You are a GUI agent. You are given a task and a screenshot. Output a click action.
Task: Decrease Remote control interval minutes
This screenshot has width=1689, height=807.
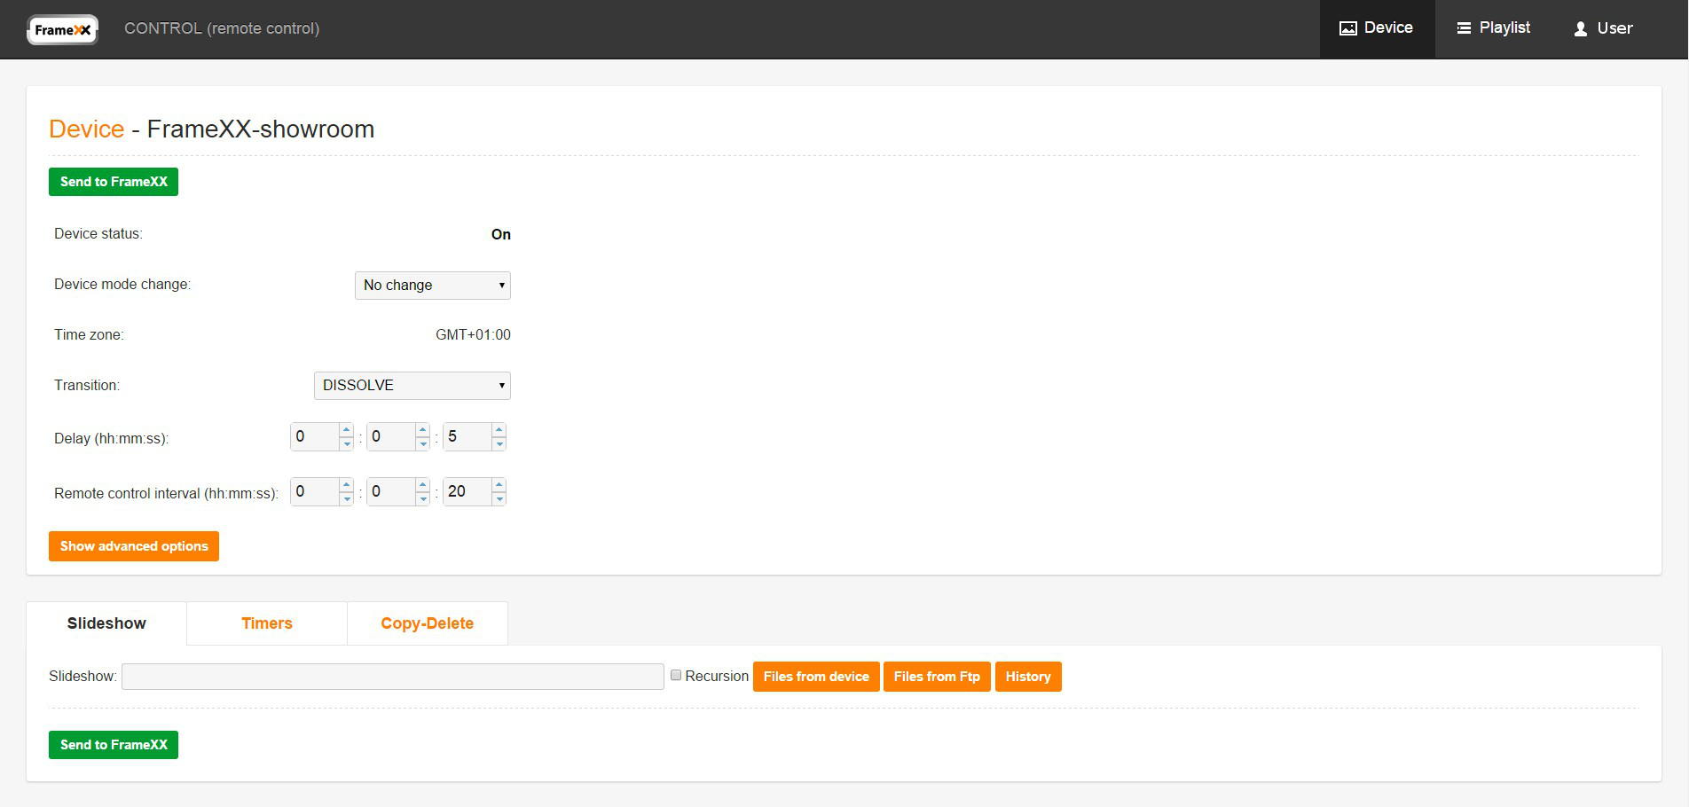point(423,498)
